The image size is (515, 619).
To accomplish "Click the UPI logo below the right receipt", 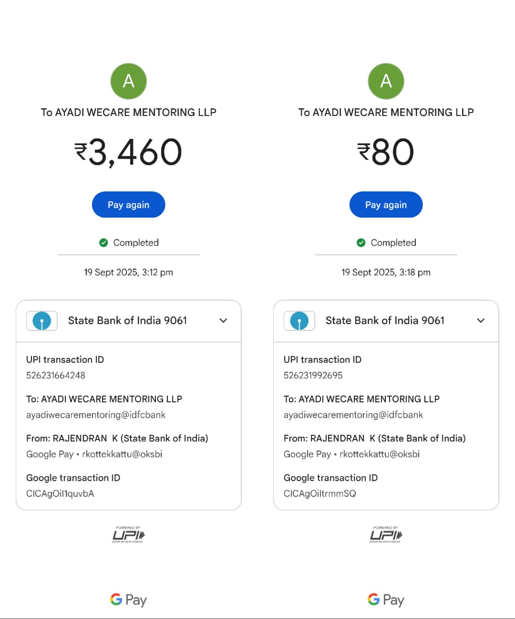I will click(x=386, y=535).
